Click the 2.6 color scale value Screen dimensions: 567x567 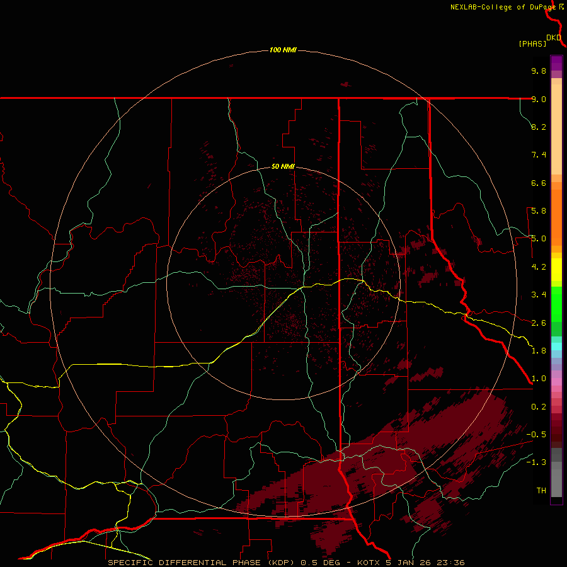coord(539,323)
